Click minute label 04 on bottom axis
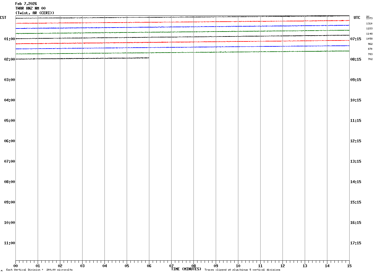 point(104,266)
